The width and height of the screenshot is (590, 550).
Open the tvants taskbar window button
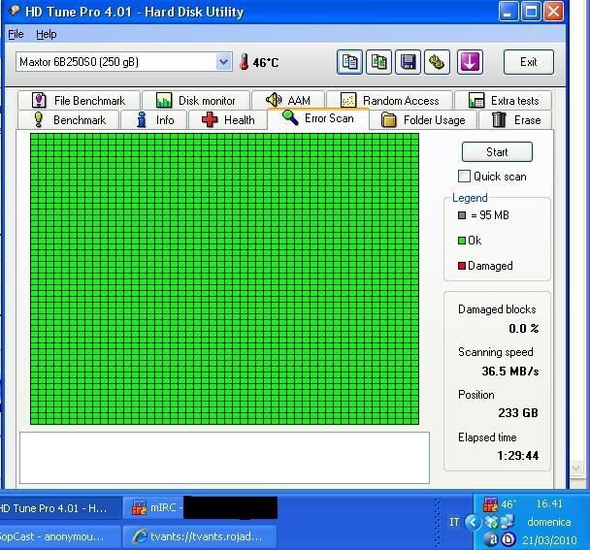[x=200, y=536]
